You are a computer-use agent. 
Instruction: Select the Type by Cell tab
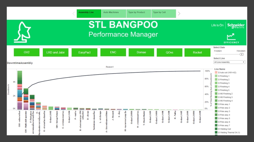tap(164, 13)
